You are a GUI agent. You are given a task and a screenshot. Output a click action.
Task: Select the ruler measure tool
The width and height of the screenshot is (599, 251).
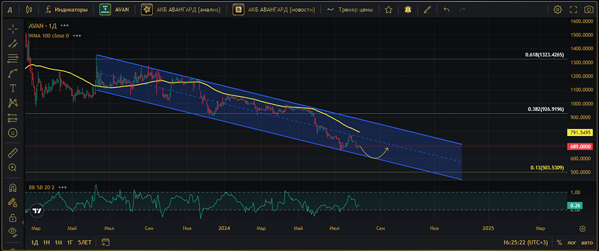pyautogui.click(x=13, y=153)
